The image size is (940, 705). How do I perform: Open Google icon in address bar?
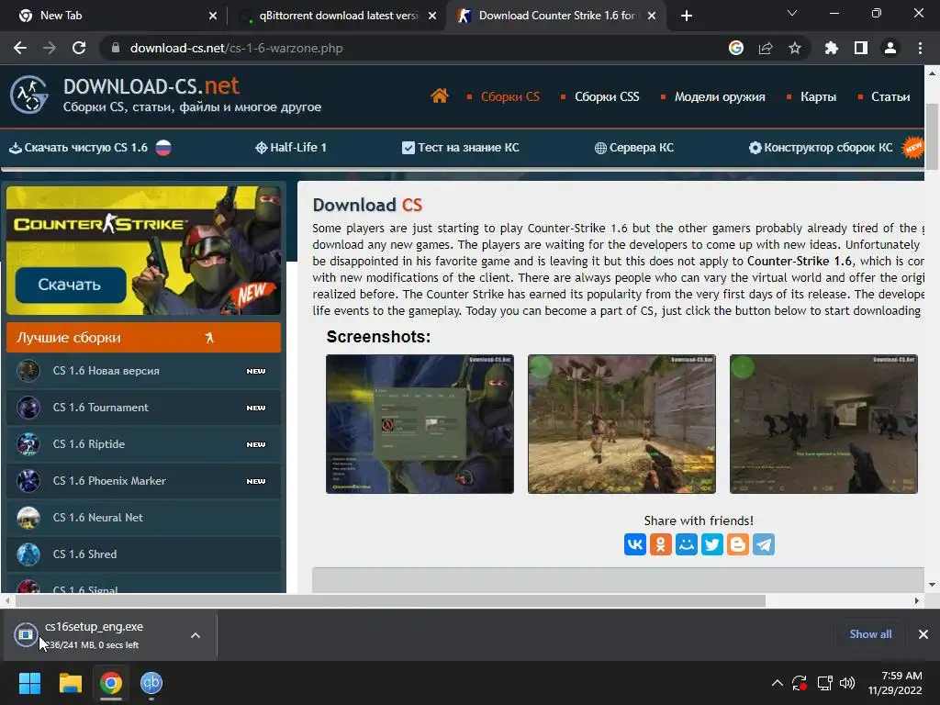pos(736,48)
